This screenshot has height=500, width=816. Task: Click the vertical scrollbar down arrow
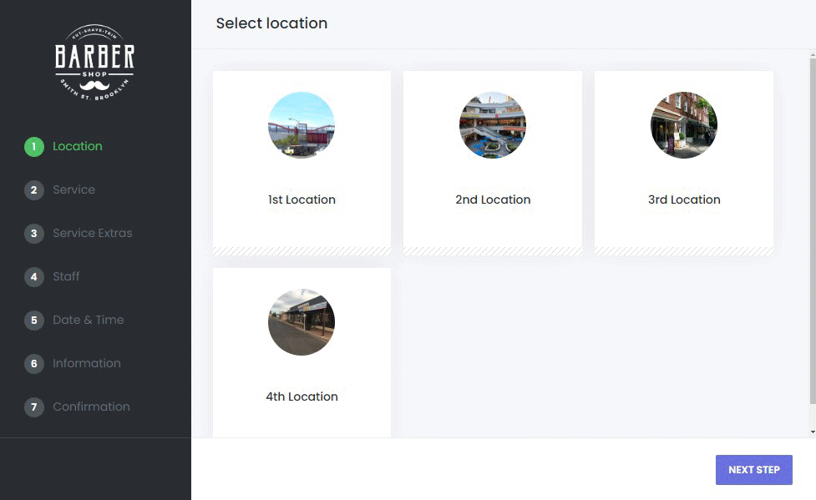(x=813, y=432)
